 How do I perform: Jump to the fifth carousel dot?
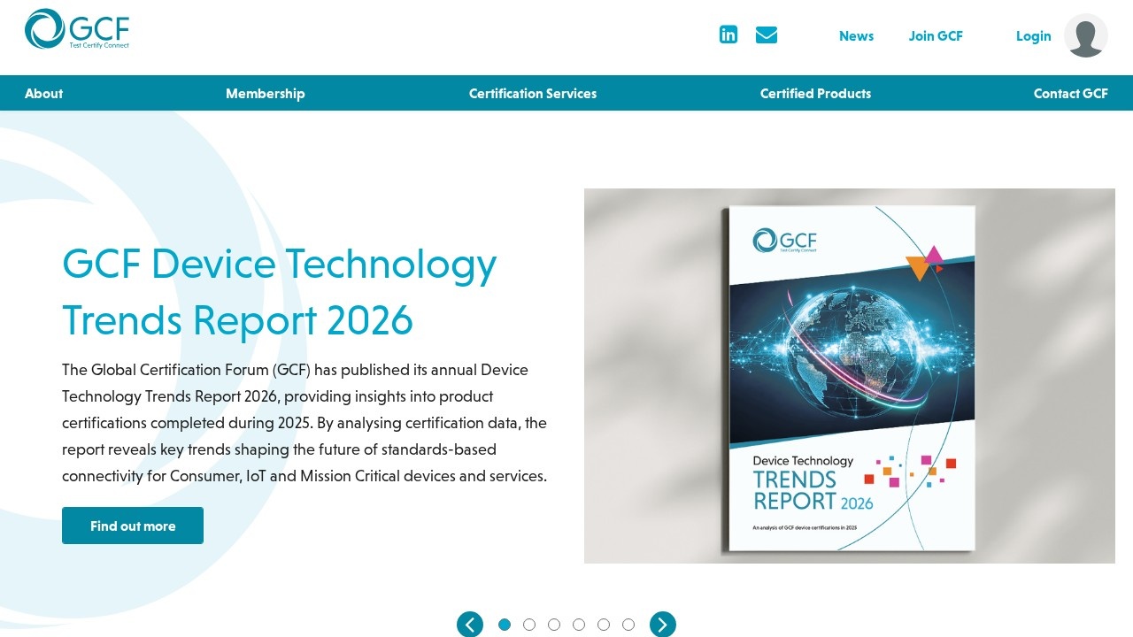point(604,625)
